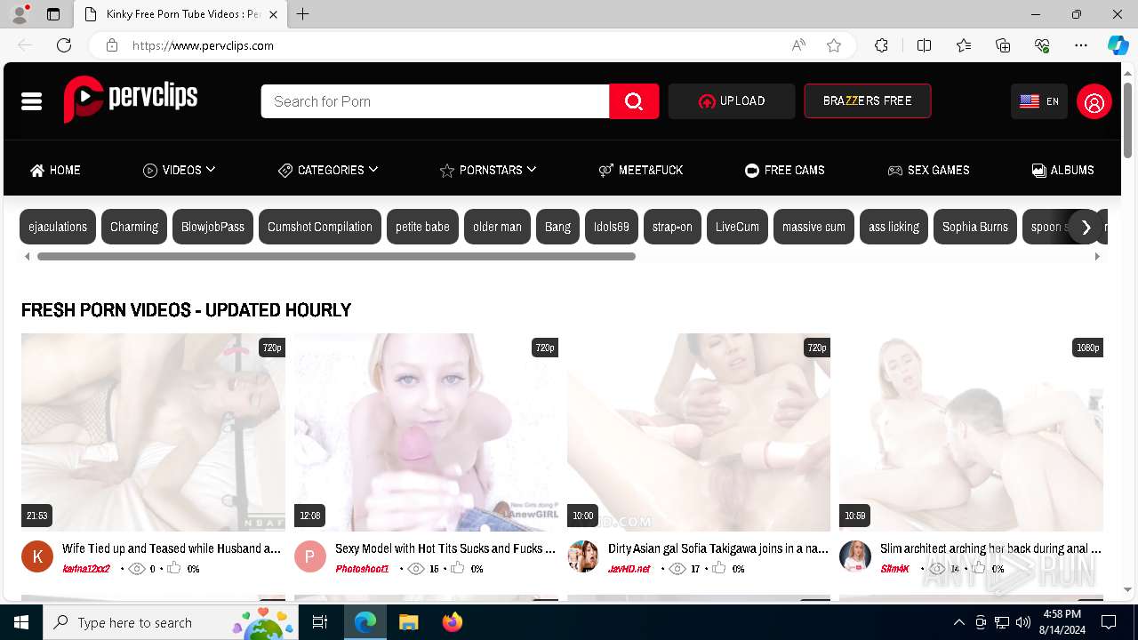Focus the Search for Porn field

pos(435,101)
